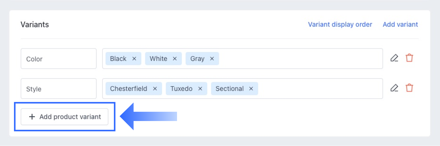The image size is (440, 146).
Task: Click empty area of Style values field
Action: pos(318,89)
